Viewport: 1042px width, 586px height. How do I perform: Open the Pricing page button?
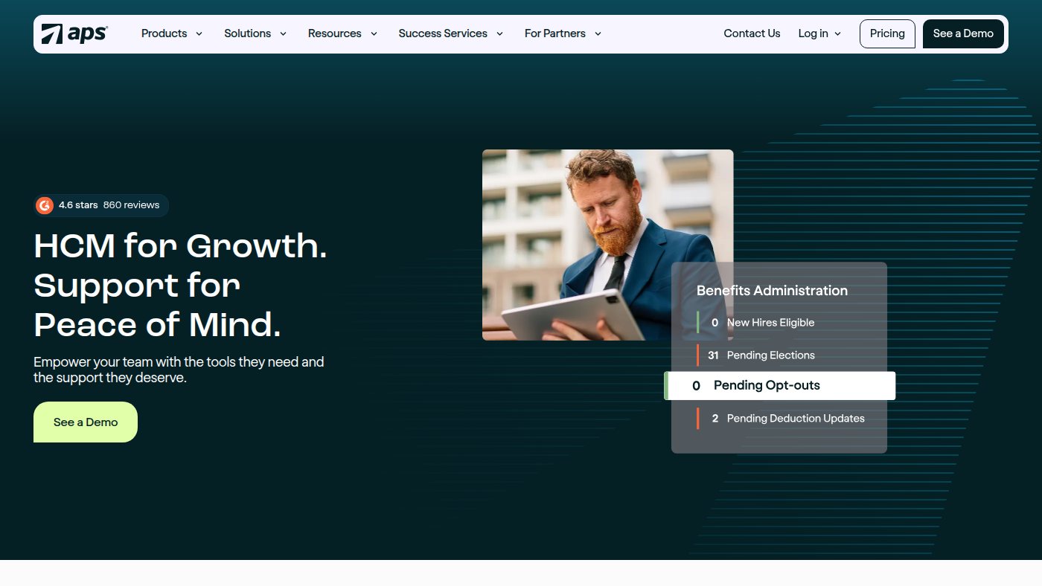click(887, 33)
